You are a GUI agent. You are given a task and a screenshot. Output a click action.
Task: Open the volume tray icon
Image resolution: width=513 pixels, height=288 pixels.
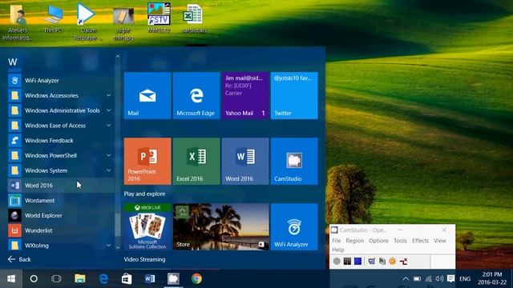coord(439,279)
